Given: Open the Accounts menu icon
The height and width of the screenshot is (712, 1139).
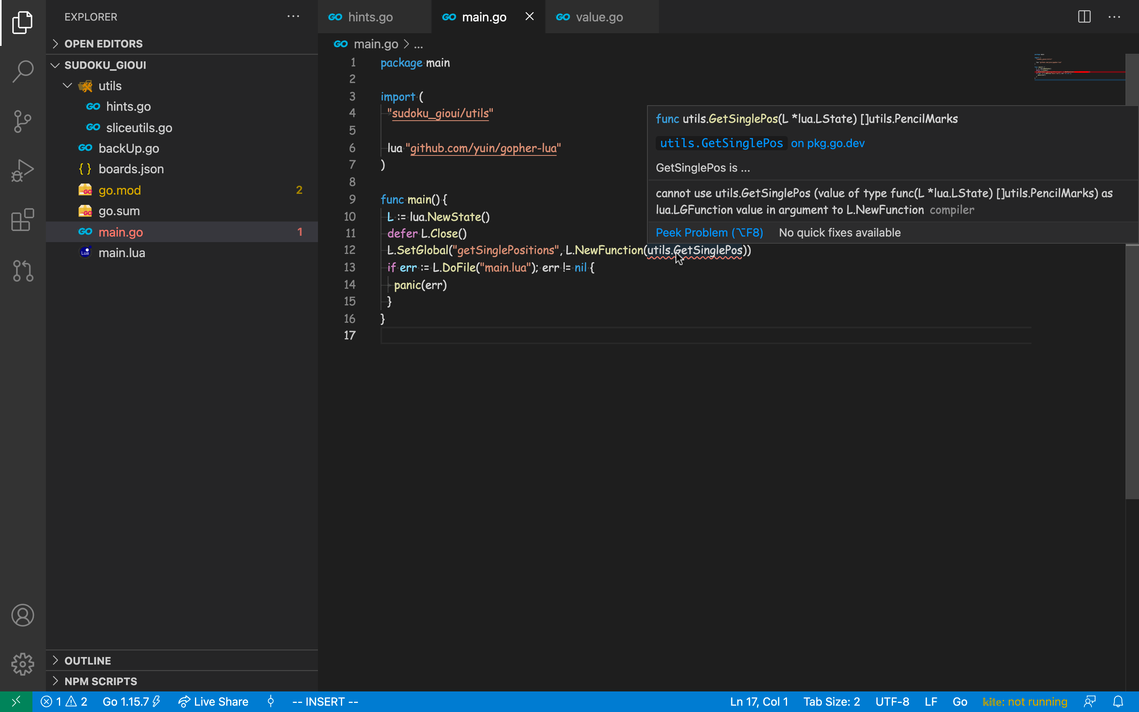Looking at the screenshot, I should pyautogui.click(x=23, y=615).
